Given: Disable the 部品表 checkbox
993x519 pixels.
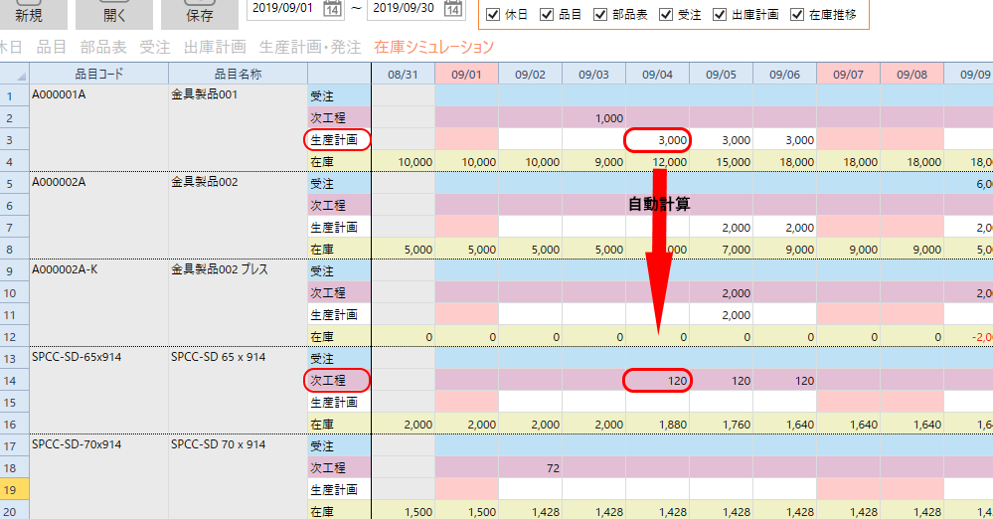Looking at the screenshot, I should coord(600,15).
